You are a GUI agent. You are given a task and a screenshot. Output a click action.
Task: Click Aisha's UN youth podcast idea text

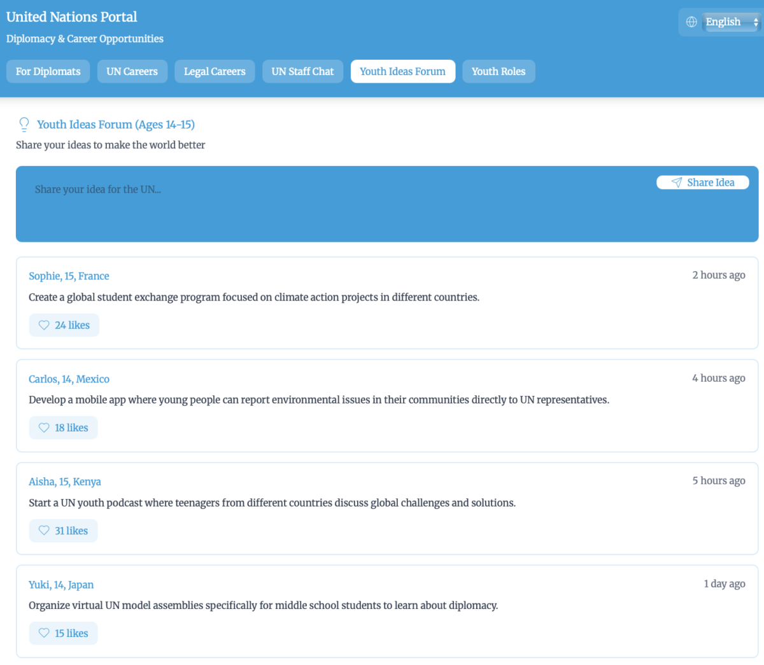point(272,503)
